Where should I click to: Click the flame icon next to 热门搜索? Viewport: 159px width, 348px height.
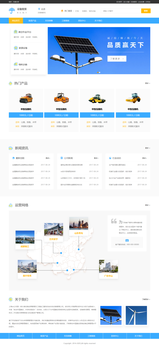tap(62, 11)
